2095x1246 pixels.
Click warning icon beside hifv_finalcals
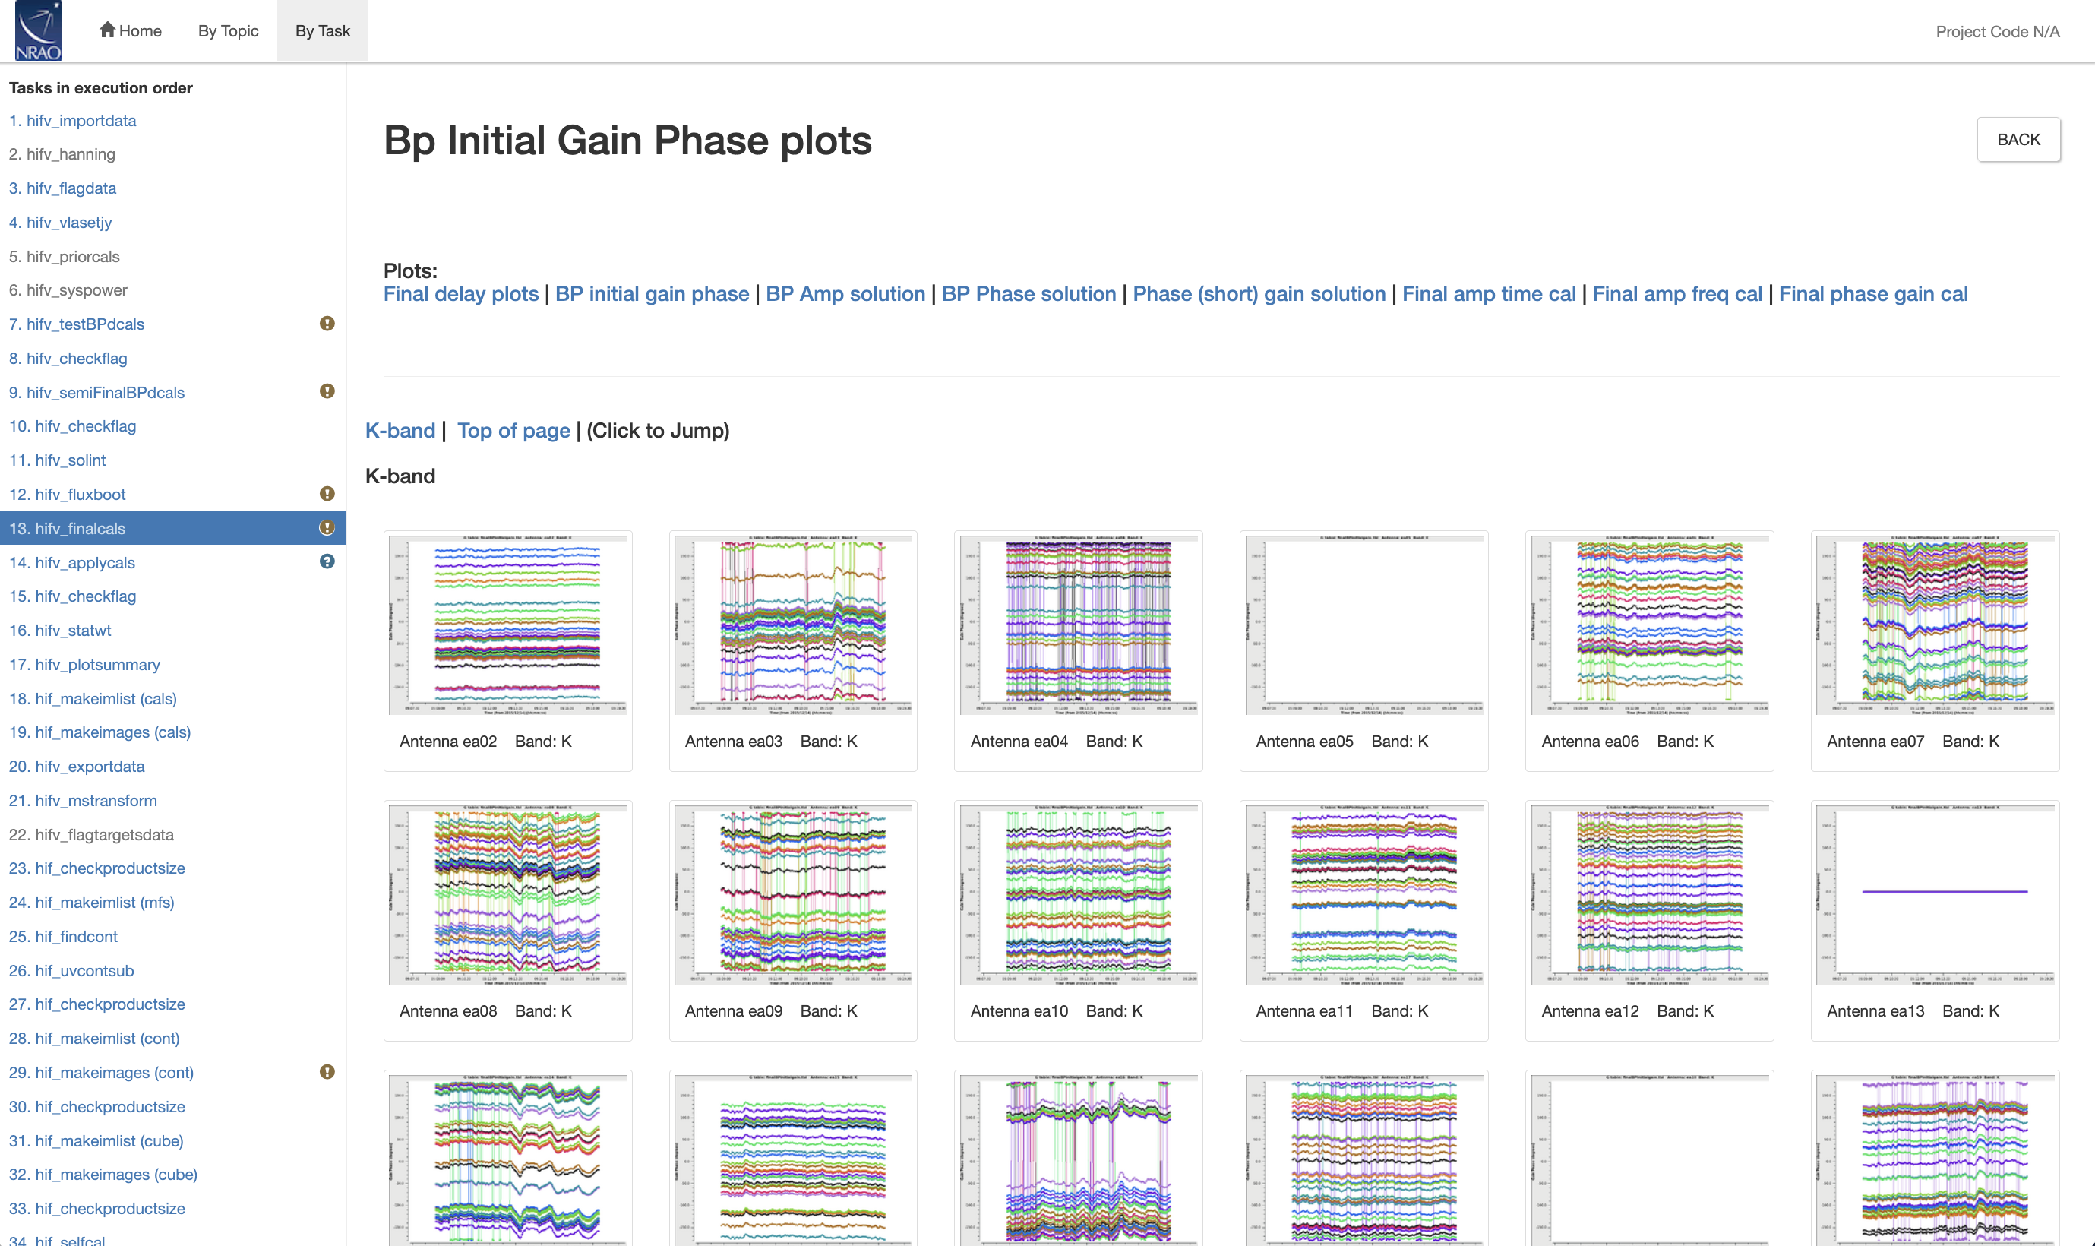click(x=327, y=527)
